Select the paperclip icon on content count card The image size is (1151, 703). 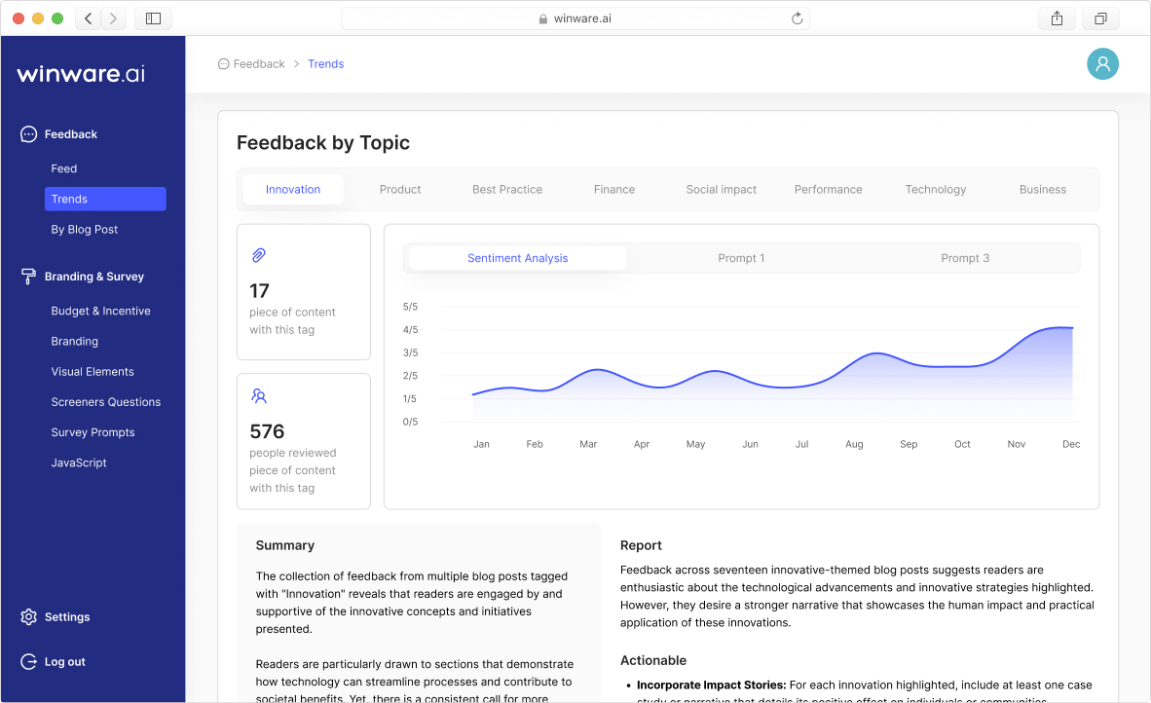[258, 254]
